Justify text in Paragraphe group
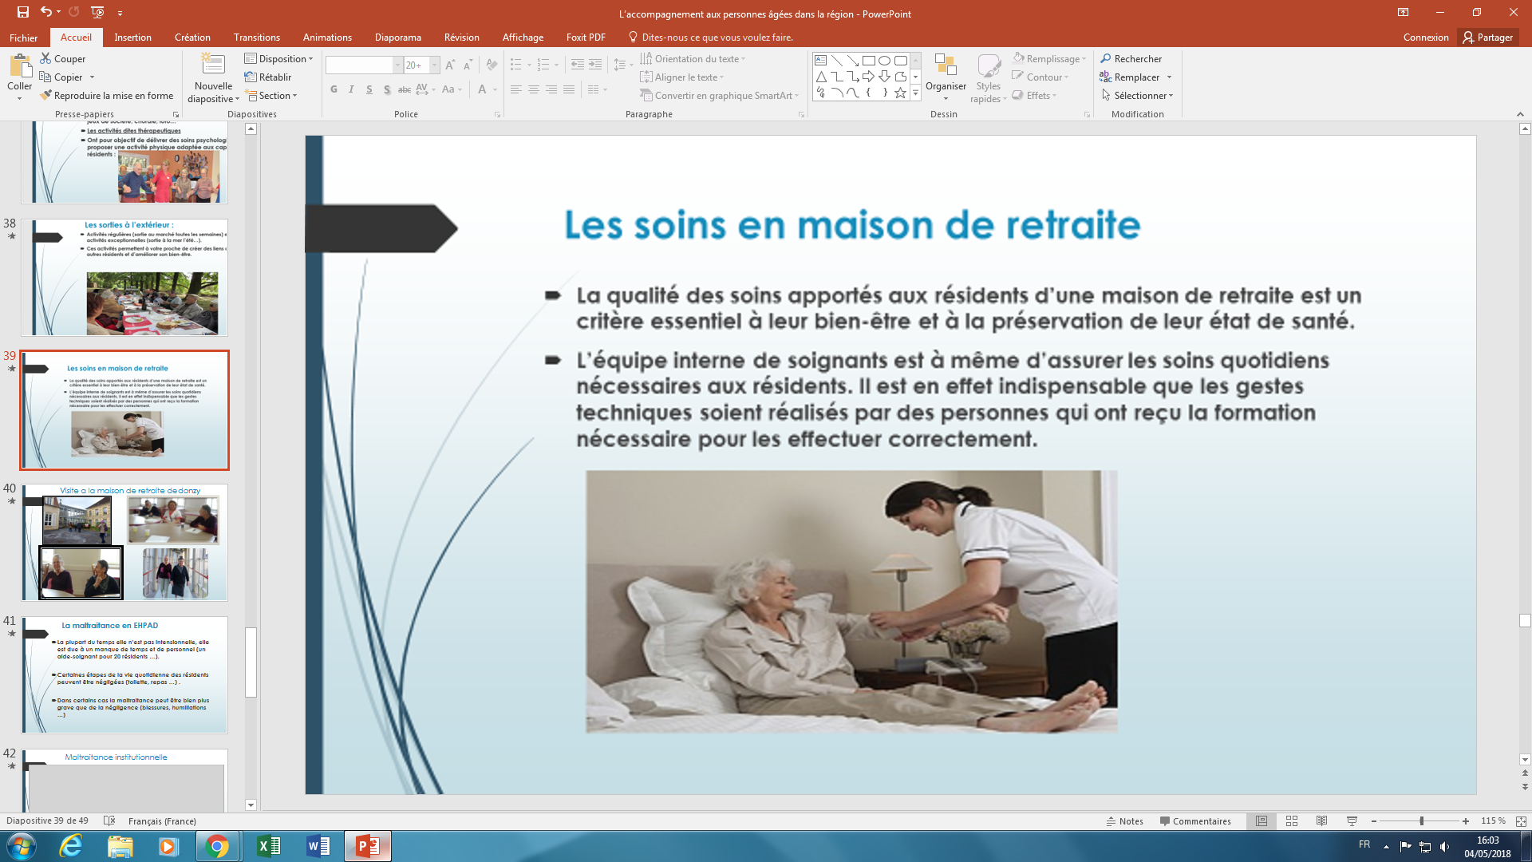 click(x=569, y=89)
